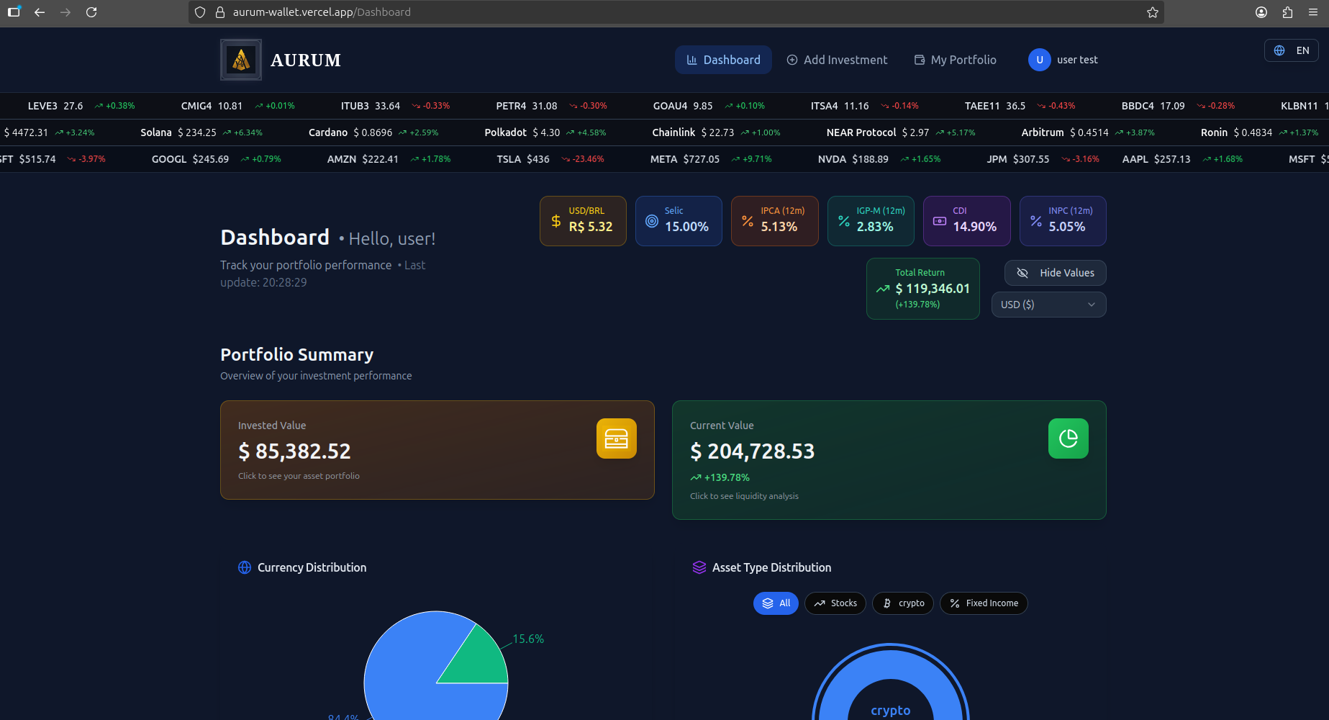The width and height of the screenshot is (1329, 720).
Task: Toggle Hide Values visibility
Action: (x=1055, y=273)
